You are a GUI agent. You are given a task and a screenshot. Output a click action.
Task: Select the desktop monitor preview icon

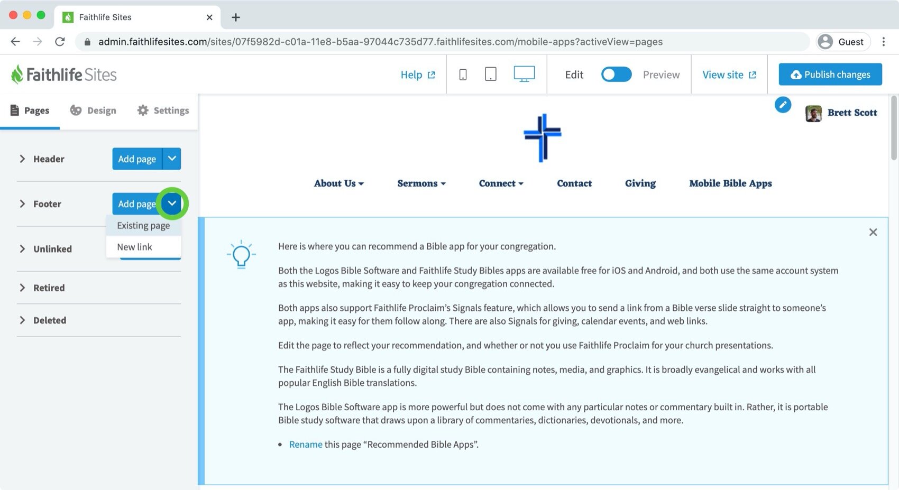[x=524, y=74]
